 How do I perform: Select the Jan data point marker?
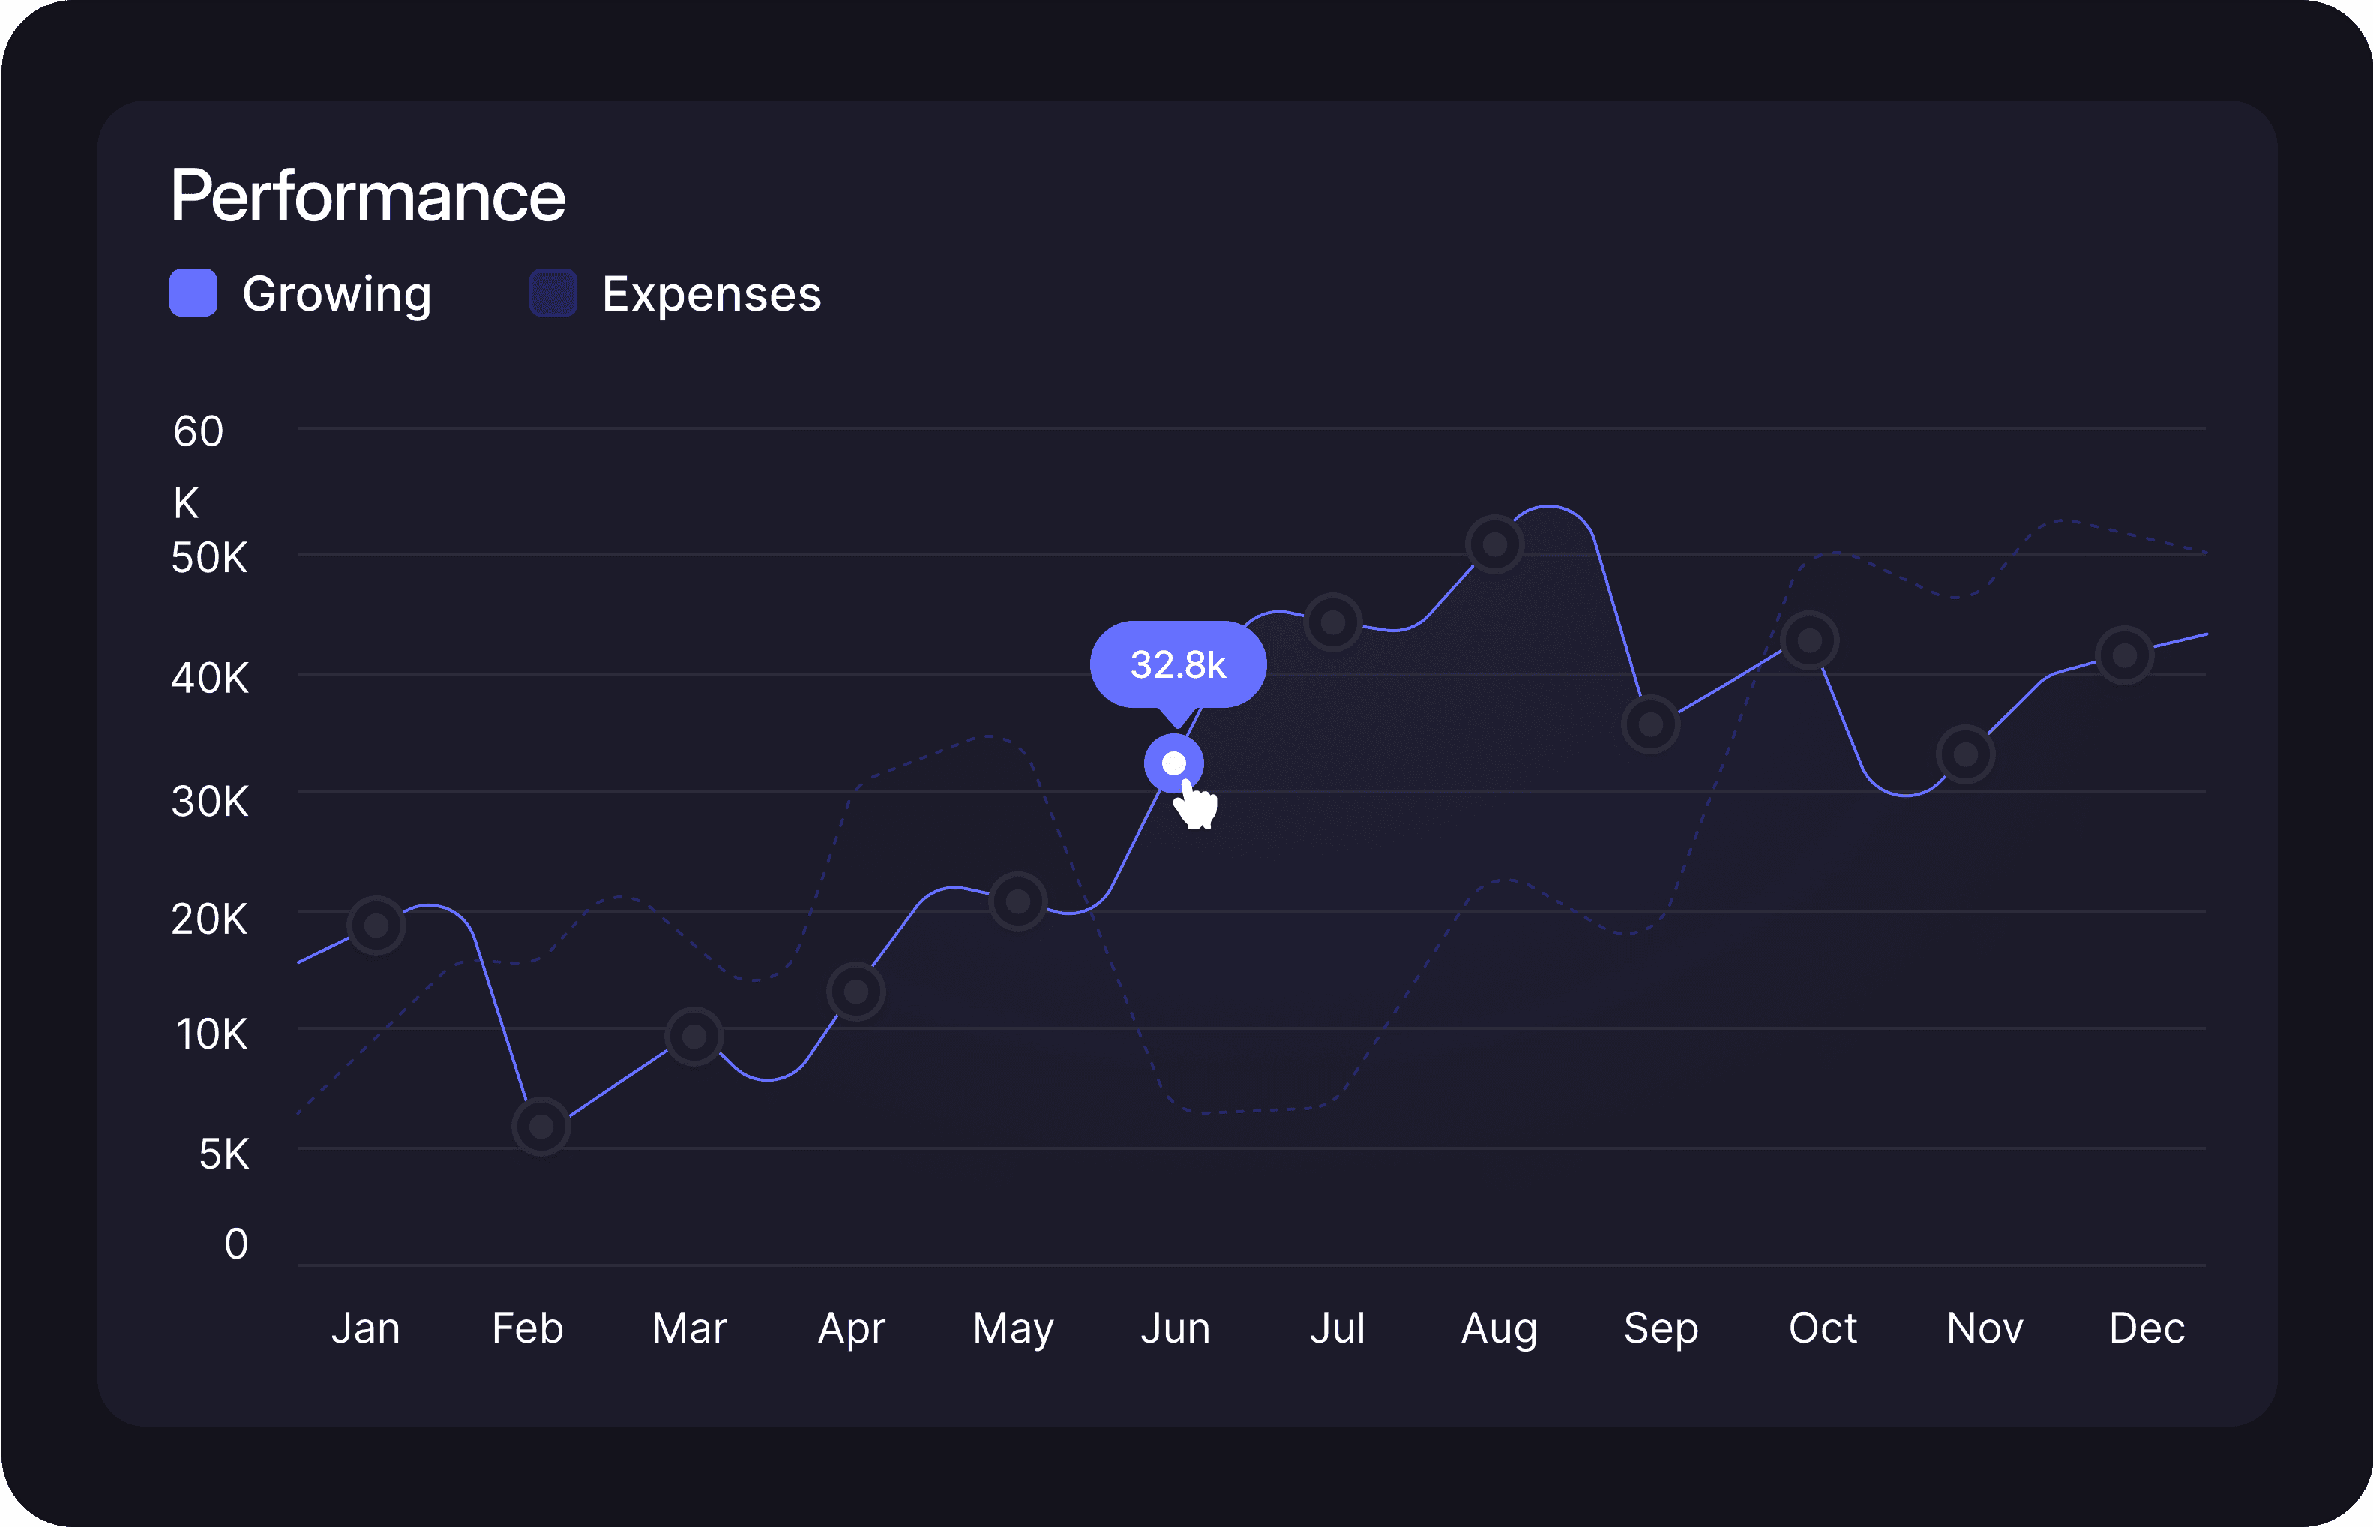[x=376, y=925]
